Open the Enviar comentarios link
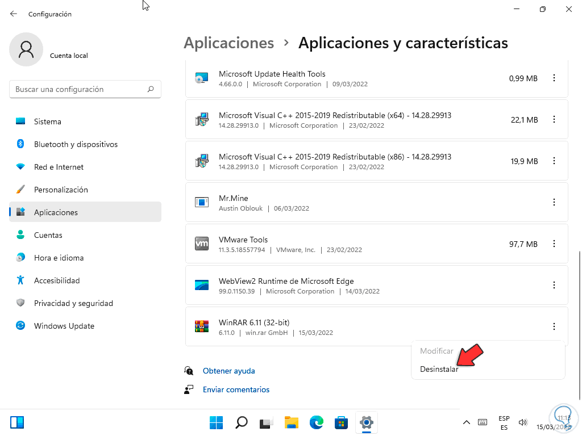 [236, 389]
